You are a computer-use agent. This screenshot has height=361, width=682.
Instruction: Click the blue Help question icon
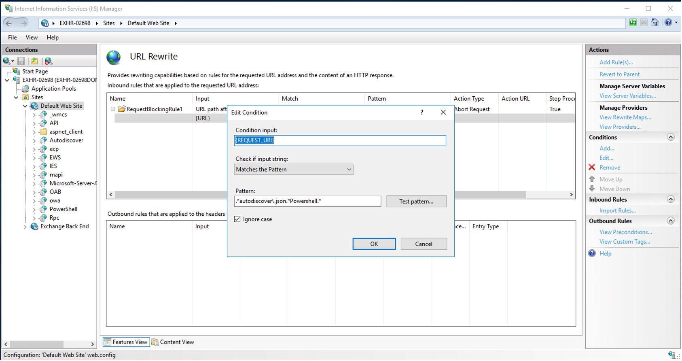tap(592, 254)
